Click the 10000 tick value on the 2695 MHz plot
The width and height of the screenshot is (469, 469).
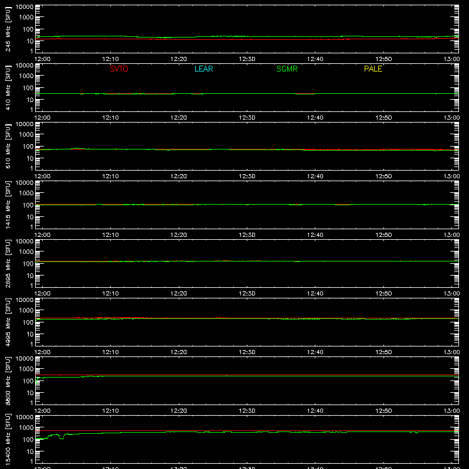(25, 242)
